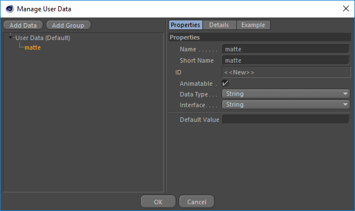
Task: Click the Short Name input field
Action: 285,60
